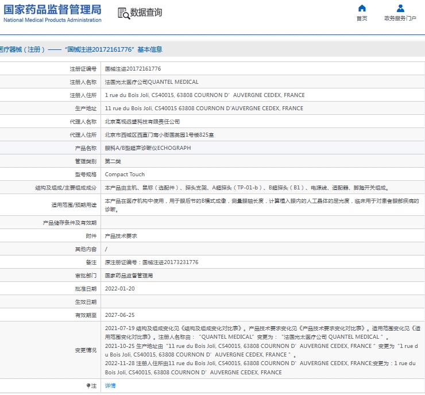425x395 pixels.
Task: Select product name ECHOGRAPH value
Action: click(148, 148)
